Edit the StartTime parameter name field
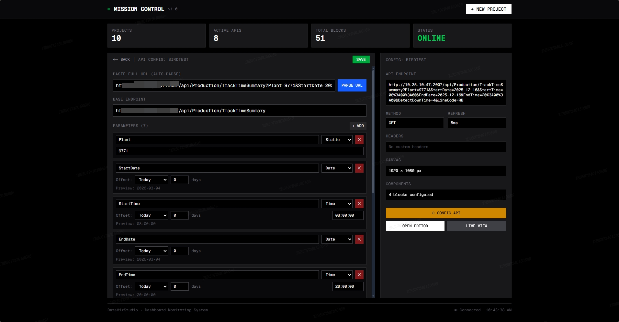The width and height of the screenshot is (619, 322). tap(217, 204)
